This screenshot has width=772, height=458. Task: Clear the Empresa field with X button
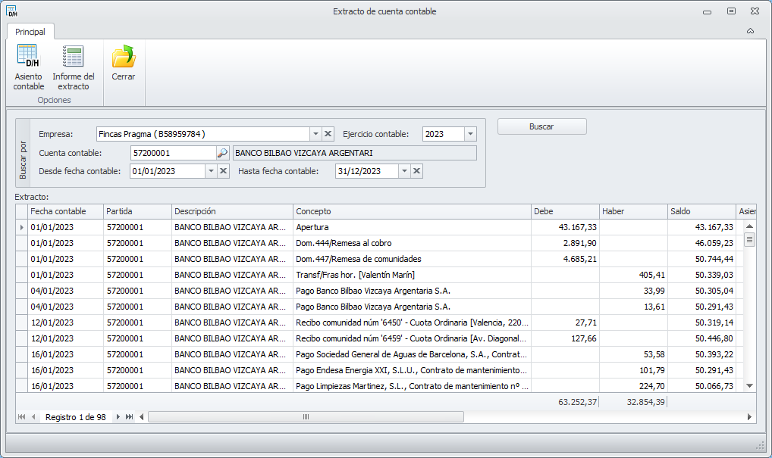point(328,134)
